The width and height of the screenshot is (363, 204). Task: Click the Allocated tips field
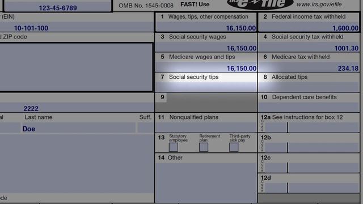pos(309,87)
